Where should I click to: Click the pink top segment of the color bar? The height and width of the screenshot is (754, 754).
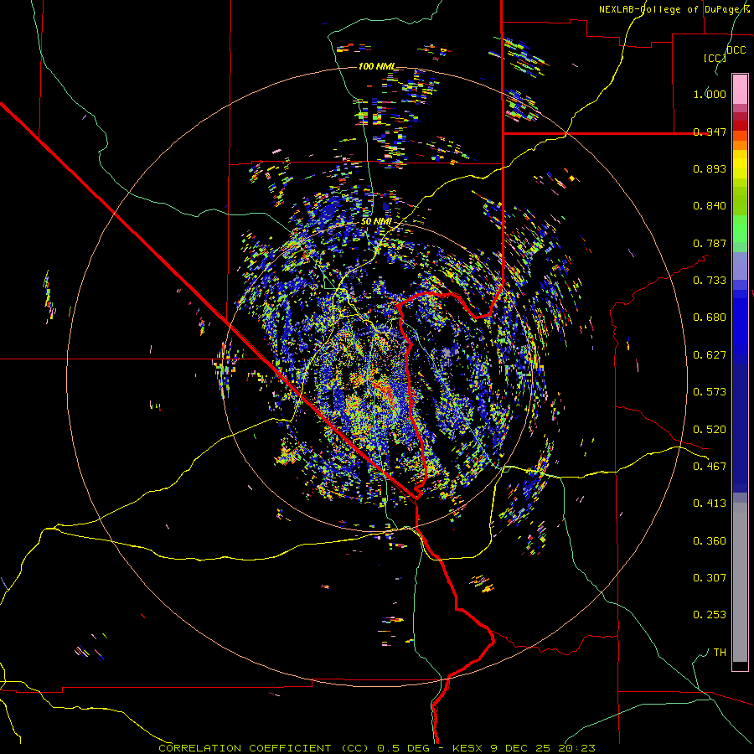[740, 89]
